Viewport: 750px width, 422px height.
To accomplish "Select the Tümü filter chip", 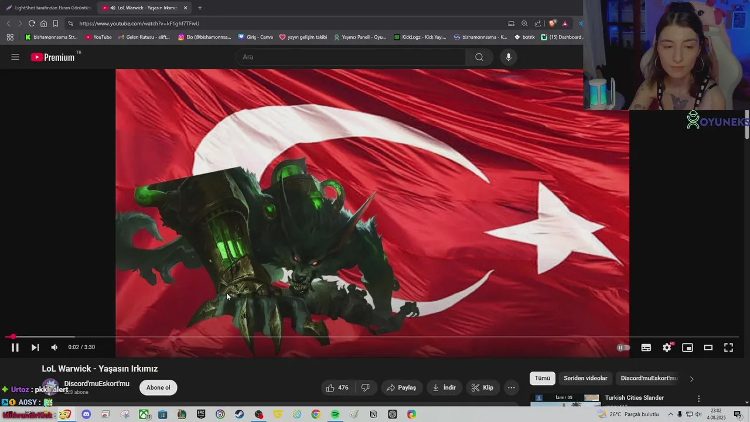I will [x=543, y=378].
